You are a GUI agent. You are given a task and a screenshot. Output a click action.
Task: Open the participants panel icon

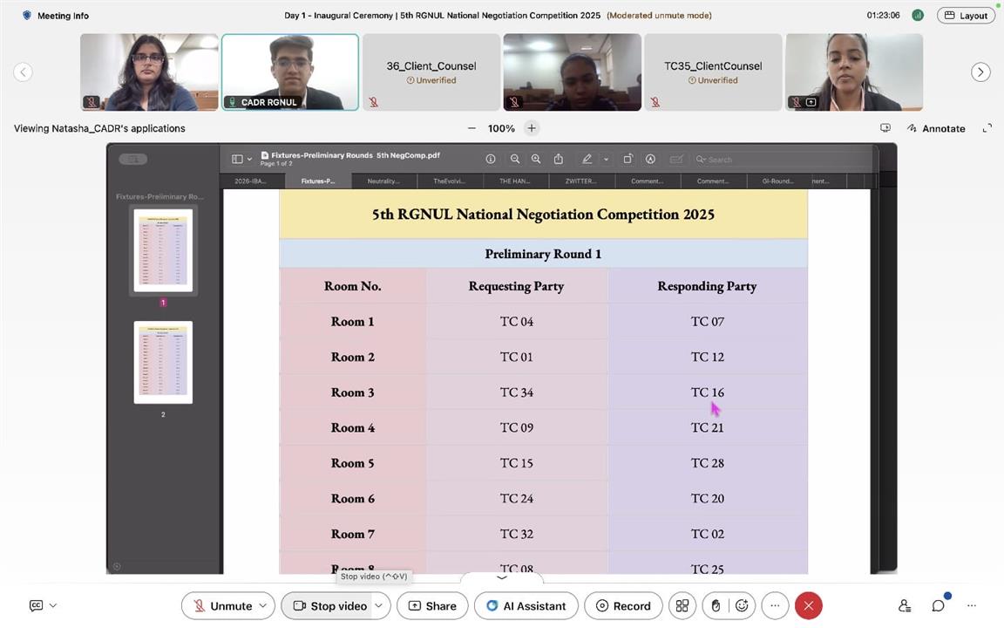point(905,605)
